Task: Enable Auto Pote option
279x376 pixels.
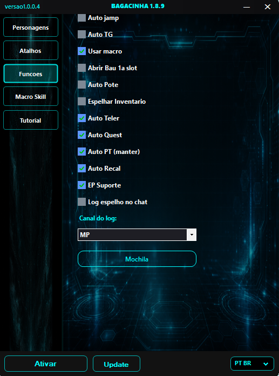Action: coord(81,85)
